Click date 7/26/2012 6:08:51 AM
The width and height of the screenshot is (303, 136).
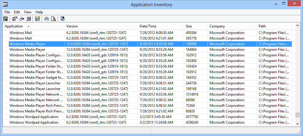pyautogui.click(x=156, y=83)
